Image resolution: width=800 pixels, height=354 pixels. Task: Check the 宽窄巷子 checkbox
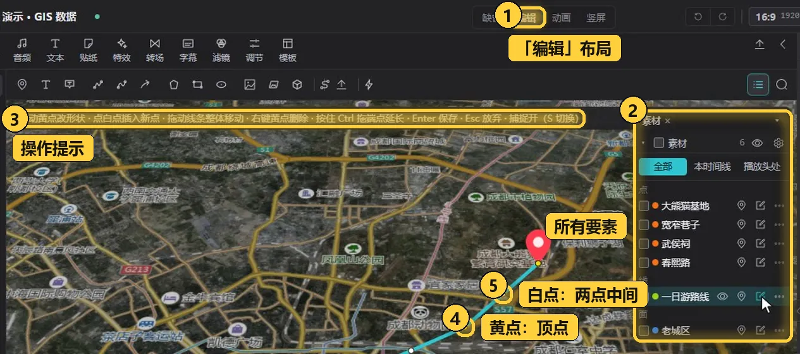click(x=644, y=225)
